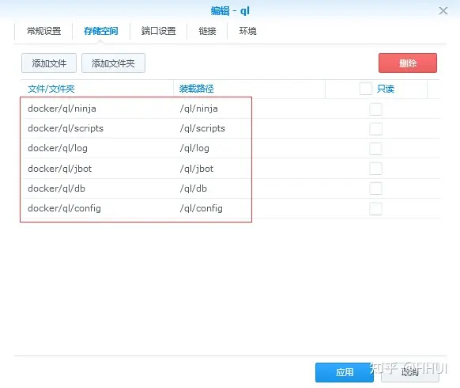
Task: Select the docker/ql/scripts folder entry
Action: coord(66,128)
